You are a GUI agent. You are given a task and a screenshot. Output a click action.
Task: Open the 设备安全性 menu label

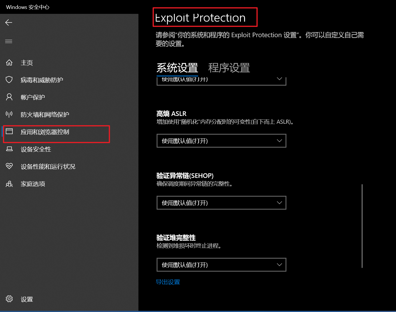[x=36, y=149]
